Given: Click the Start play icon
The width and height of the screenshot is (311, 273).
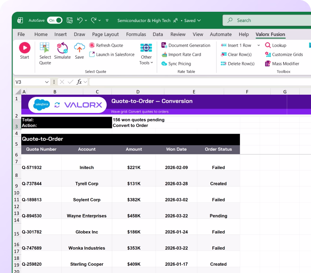Looking at the screenshot, I should click(25, 48).
